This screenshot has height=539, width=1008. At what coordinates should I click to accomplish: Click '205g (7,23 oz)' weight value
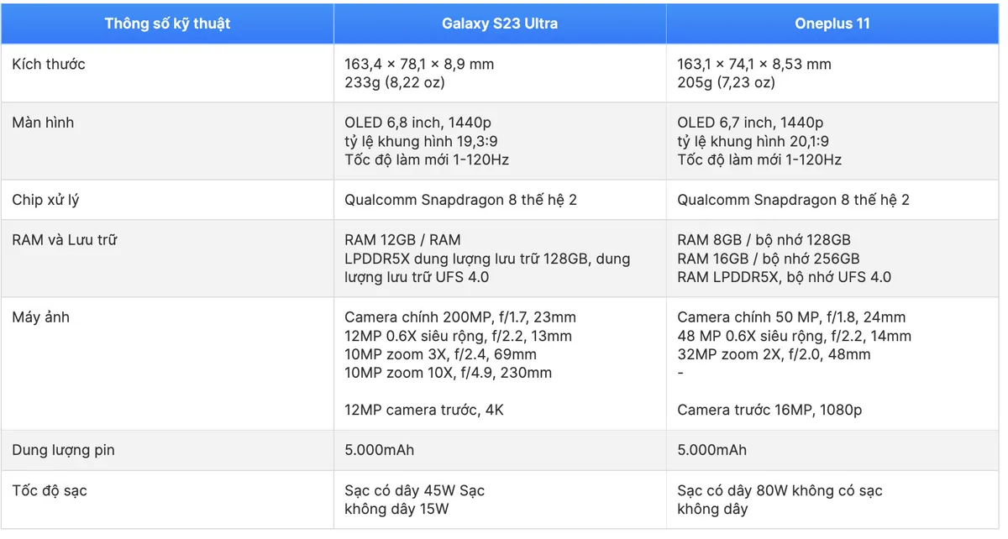click(727, 82)
